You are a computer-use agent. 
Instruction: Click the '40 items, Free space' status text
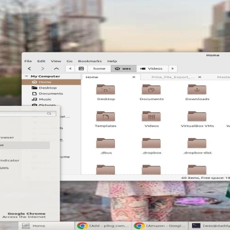pyautogui.click(x=205, y=178)
